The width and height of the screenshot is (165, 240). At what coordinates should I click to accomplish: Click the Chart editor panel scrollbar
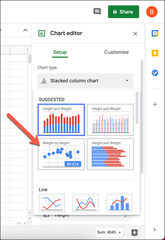pyautogui.click(x=142, y=117)
